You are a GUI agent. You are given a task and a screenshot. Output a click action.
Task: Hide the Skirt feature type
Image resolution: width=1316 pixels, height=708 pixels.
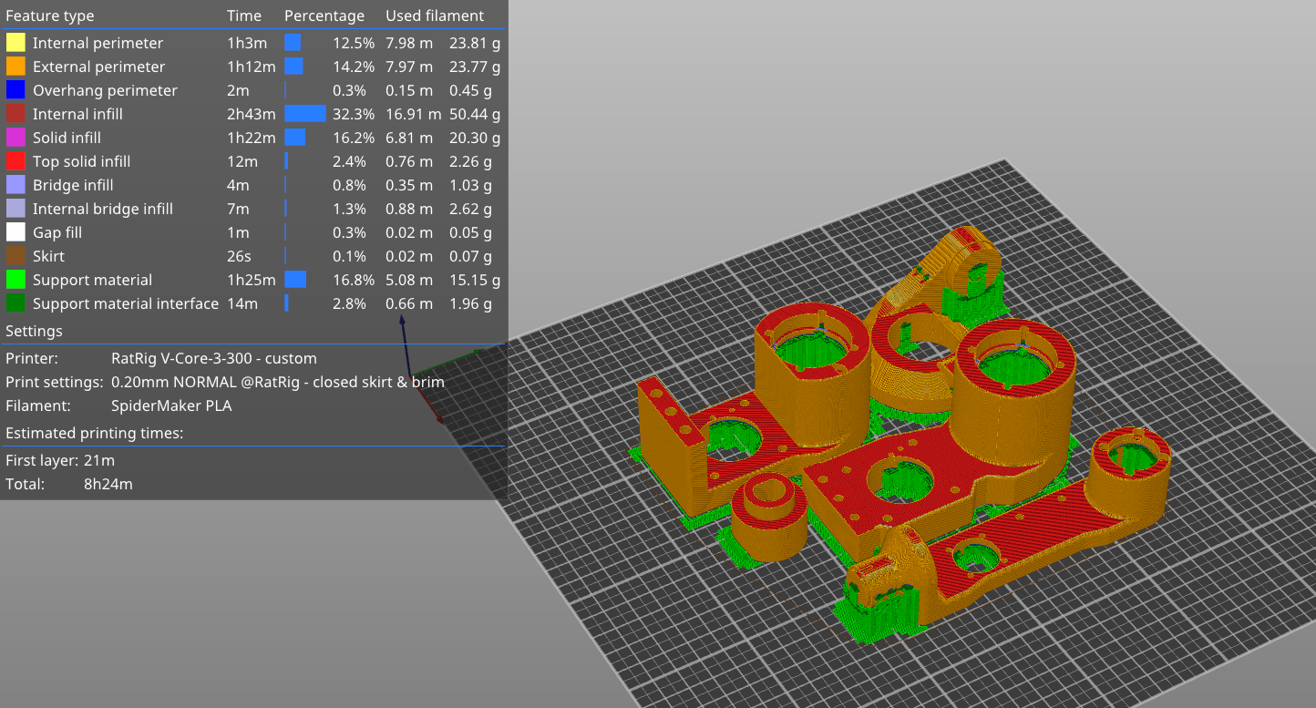pos(48,256)
